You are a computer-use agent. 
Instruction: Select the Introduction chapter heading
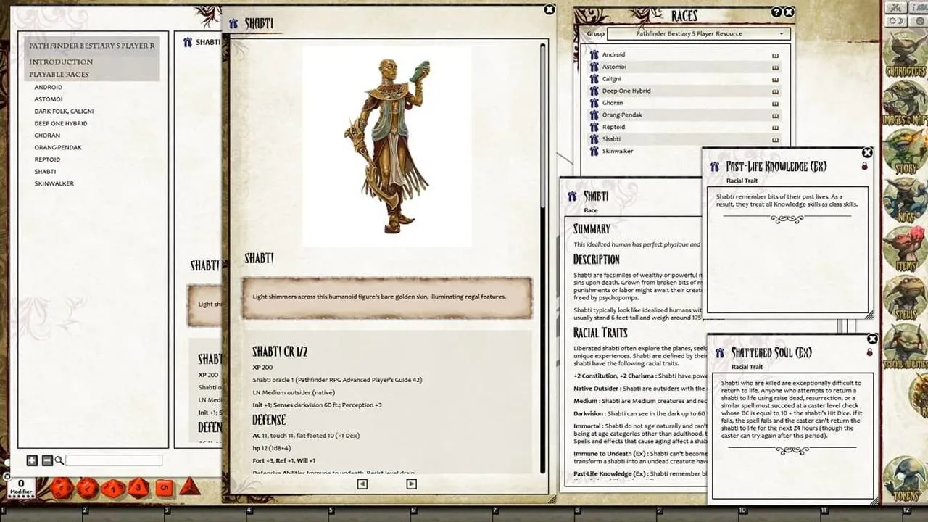coord(61,62)
